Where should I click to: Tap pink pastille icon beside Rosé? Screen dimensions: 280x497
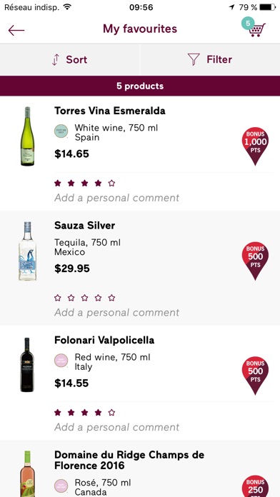pos(61,486)
